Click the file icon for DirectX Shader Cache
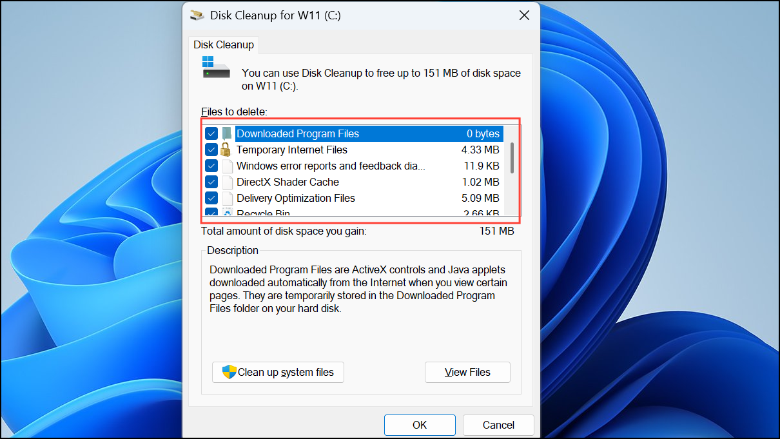This screenshot has width=780, height=439. pos(227,182)
